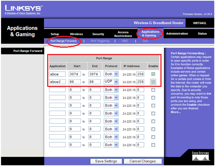215x166 pixels.
Task: Switch to the Status tab
Action: click(x=202, y=34)
